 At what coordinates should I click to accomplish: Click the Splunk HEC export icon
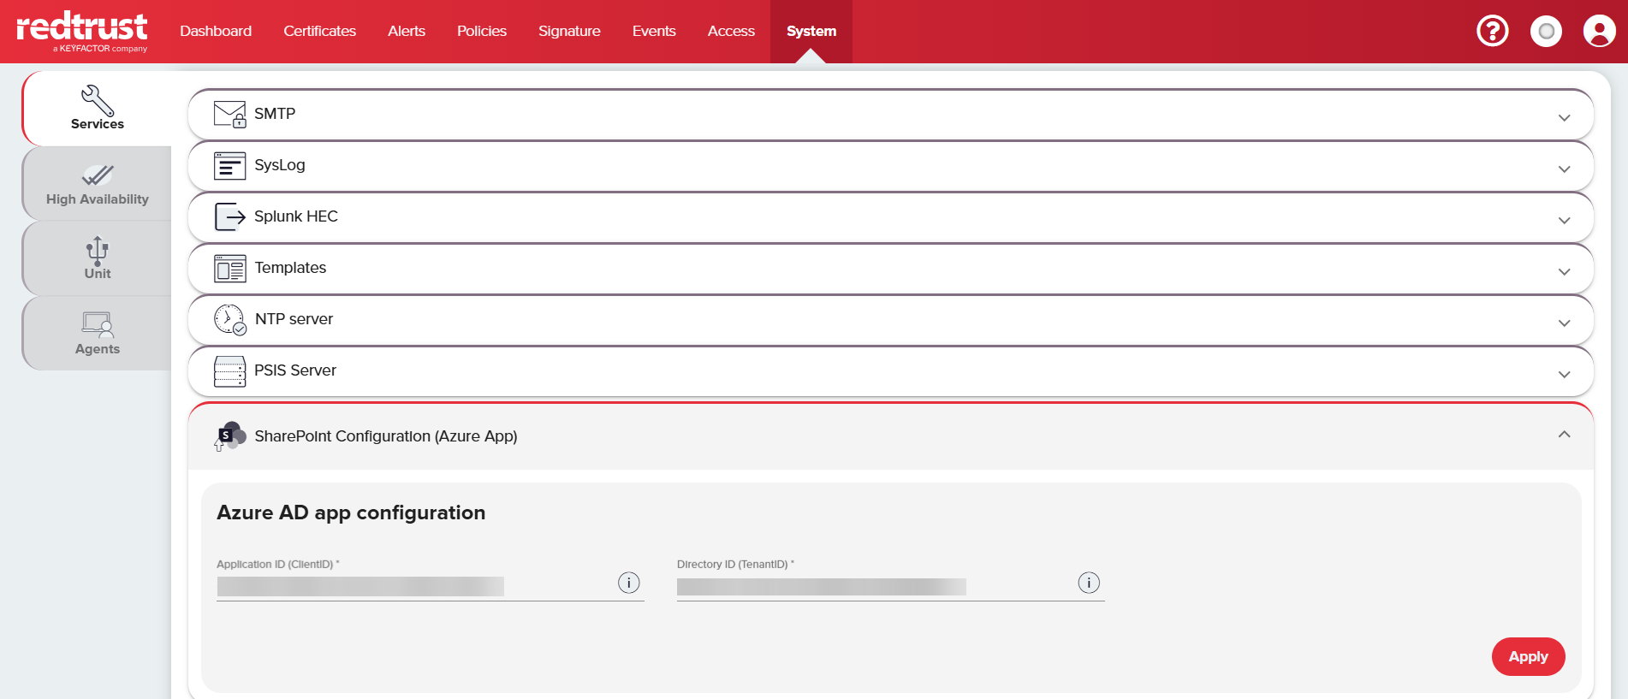[x=229, y=216]
